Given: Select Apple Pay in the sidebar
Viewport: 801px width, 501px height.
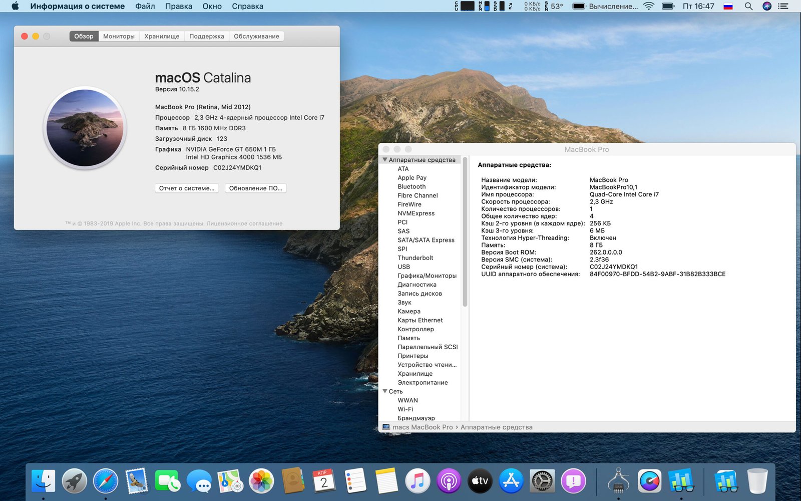Looking at the screenshot, I should (412, 178).
